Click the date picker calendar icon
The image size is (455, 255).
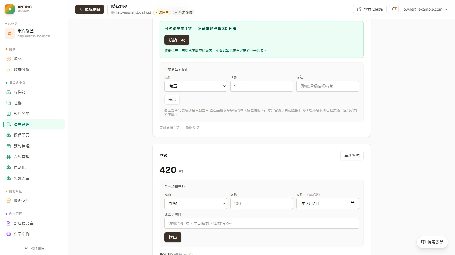pyautogui.click(x=353, y=203)
